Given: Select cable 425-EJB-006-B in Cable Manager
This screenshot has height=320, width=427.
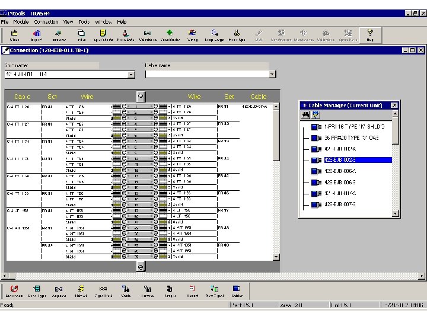Looking at the screenshot, I should click(340, 183).
